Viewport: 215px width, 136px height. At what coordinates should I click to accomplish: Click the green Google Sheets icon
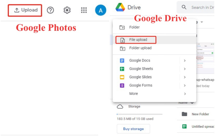[x=122, y=69]
